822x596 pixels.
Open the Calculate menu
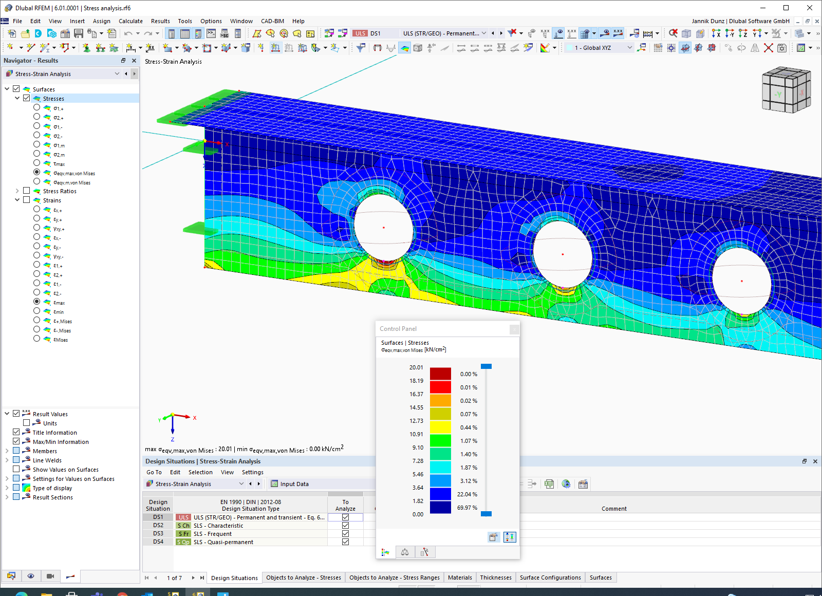[130, 21]
